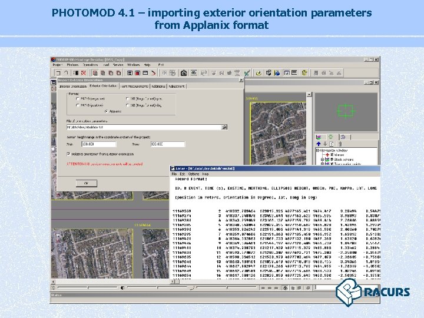Click the trash icon in navigation panel
The height and width of the screenshot is (318, 424).
tap(340, 144)
